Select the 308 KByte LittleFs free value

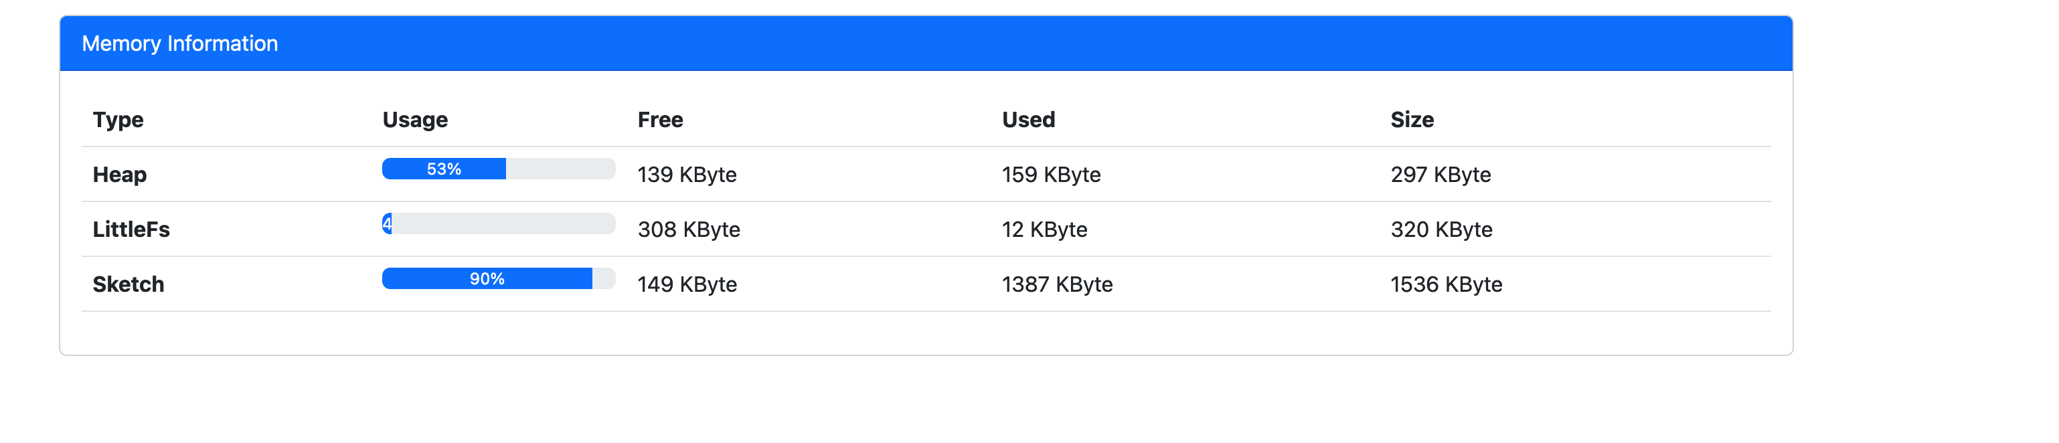(x=688, y=230)
